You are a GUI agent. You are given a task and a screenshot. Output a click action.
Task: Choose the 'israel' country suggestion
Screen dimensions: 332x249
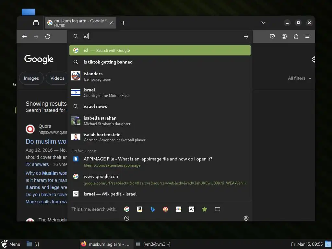point(160,92)
